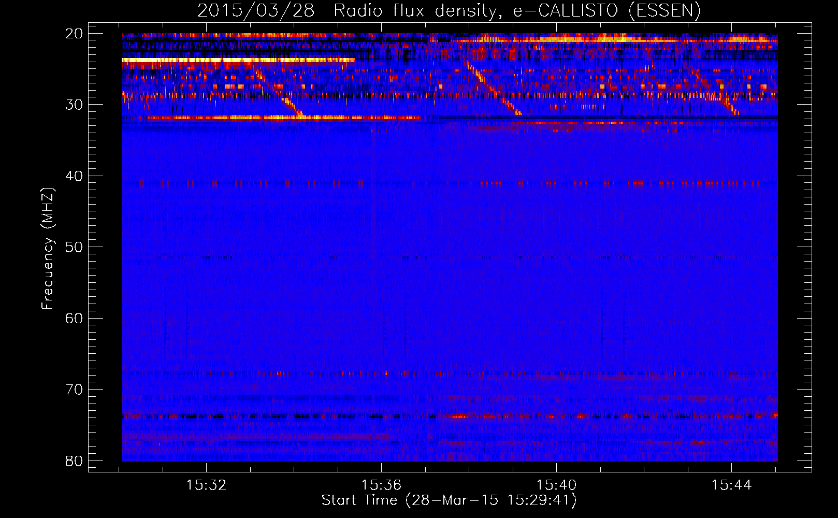Click the 30 frequency tick label

74,105
